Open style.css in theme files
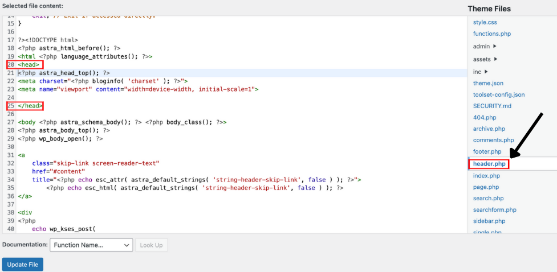The width and height of the screenshot is (557, 272). tap(485, 22)
